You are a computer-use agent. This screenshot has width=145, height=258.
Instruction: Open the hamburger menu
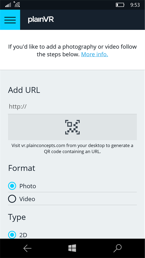click(x=10, y=20)
